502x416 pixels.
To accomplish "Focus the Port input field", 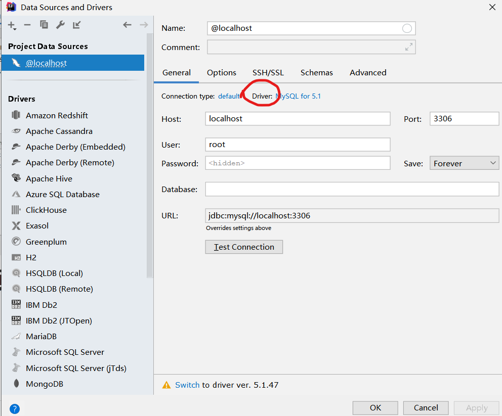I will click(464, 119).
